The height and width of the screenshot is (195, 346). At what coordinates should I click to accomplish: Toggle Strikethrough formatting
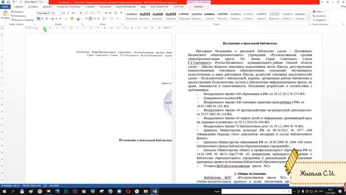52,19
